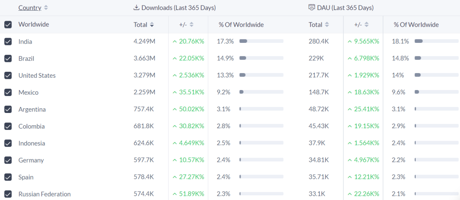
Task: Sort DAU +/- change column
Action: [367, 25]
